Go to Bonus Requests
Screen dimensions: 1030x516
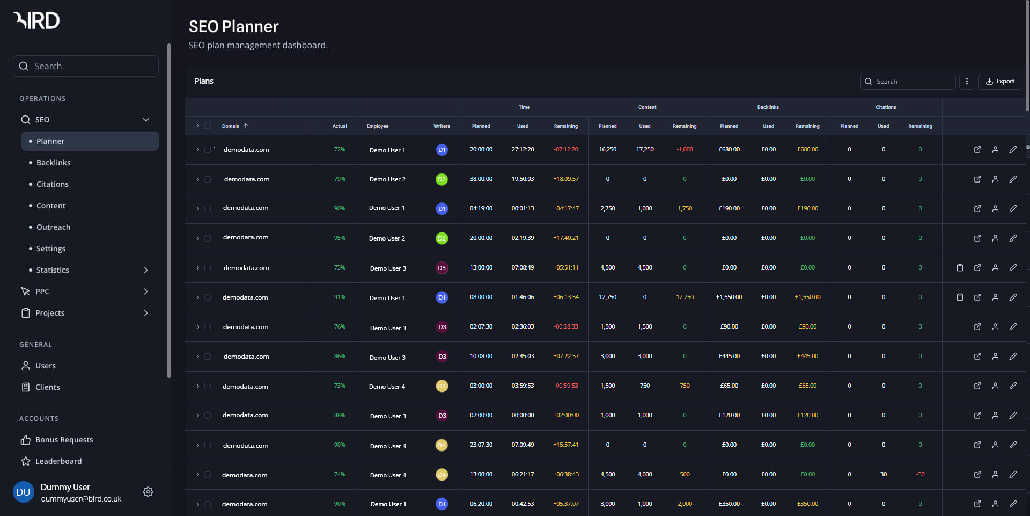click(64, 440)
